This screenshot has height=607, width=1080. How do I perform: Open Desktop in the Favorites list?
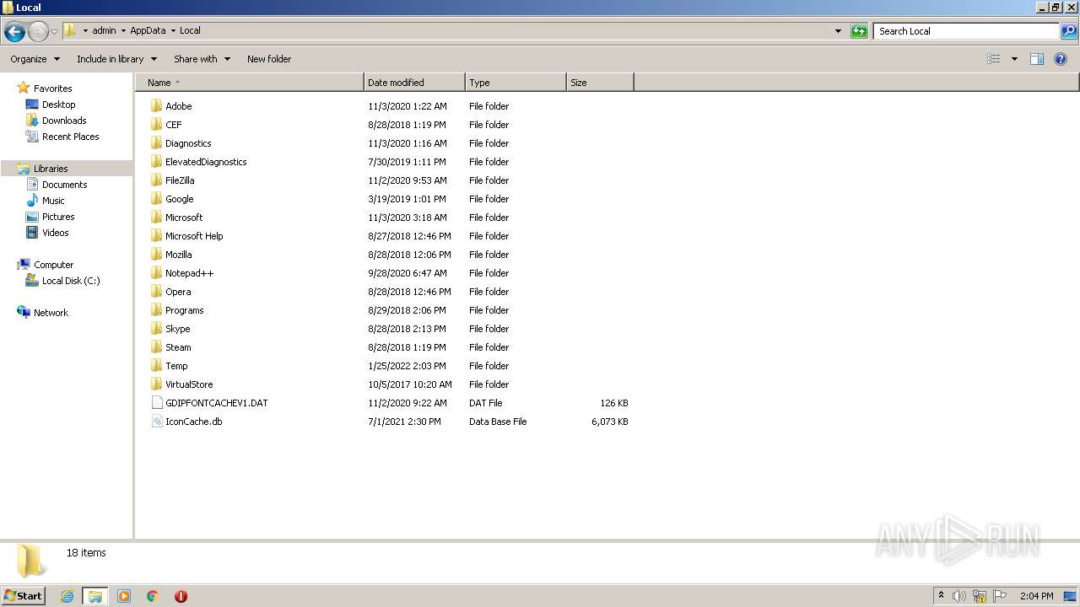pyautogui.click(x=58, y=105)
